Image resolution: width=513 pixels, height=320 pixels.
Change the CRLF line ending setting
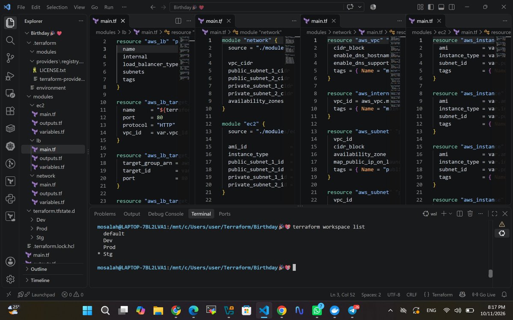coord(412,294)
